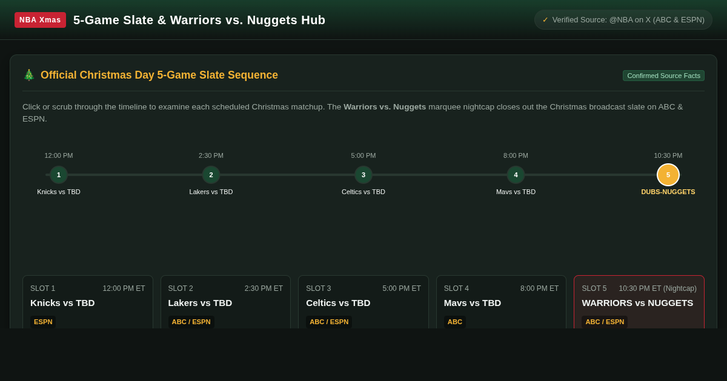The width and height of the screenshot is (727, 381).
Task: Click Official Christmas Day 5-Game Slate heading
Action: (159, 75)
